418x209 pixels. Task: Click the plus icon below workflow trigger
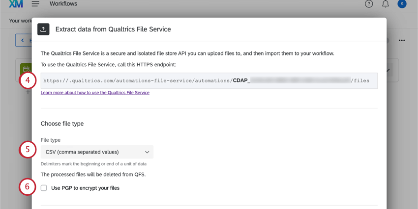pyautogui.click(x=28, y=92)
